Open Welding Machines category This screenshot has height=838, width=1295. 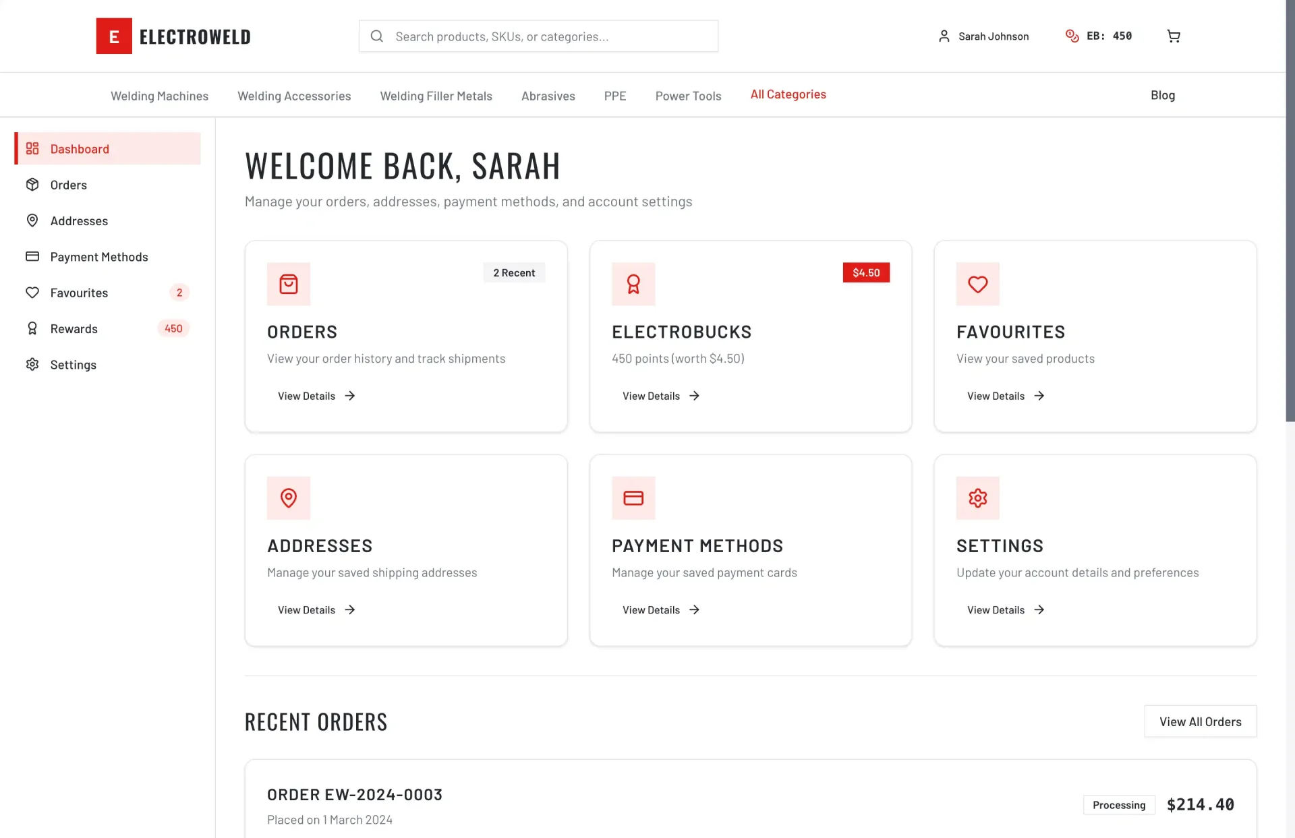(159, 96)
